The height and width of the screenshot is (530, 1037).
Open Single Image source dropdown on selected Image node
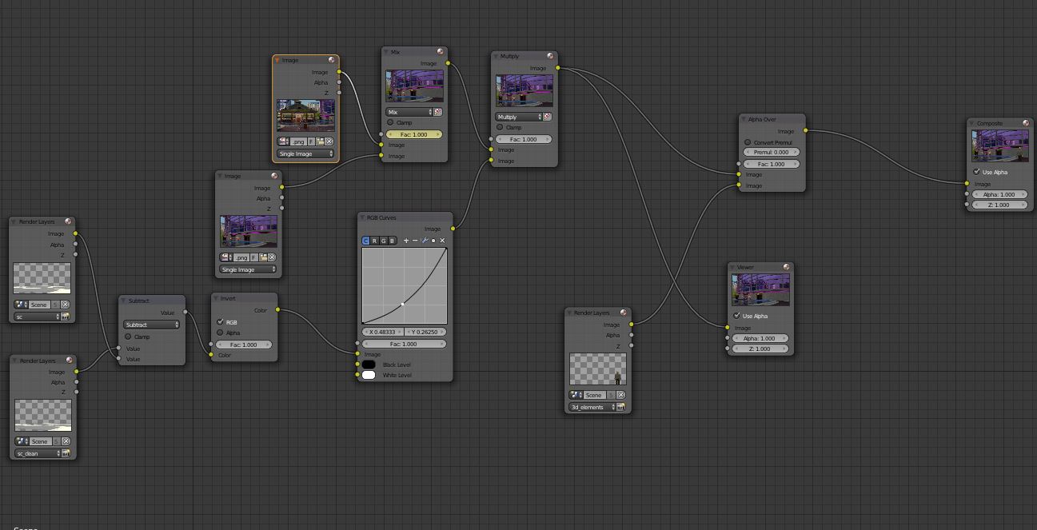pyautogui.click(x=305, y=153)
